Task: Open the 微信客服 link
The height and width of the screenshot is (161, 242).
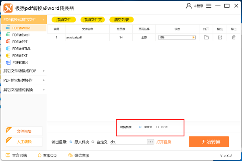Action: pos(82,155)
